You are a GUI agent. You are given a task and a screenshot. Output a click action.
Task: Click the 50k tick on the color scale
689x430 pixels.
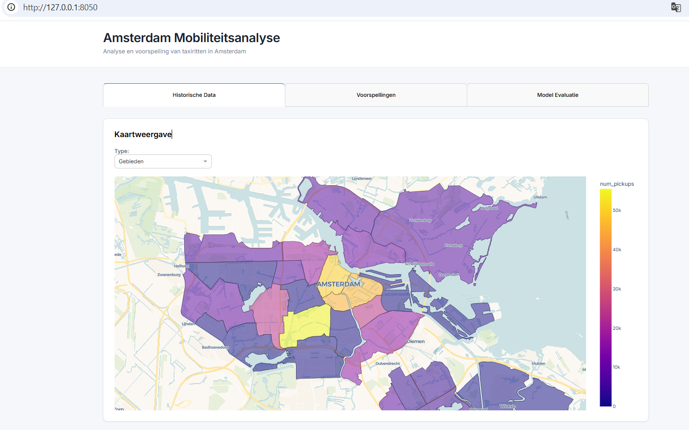coord(617,211)
